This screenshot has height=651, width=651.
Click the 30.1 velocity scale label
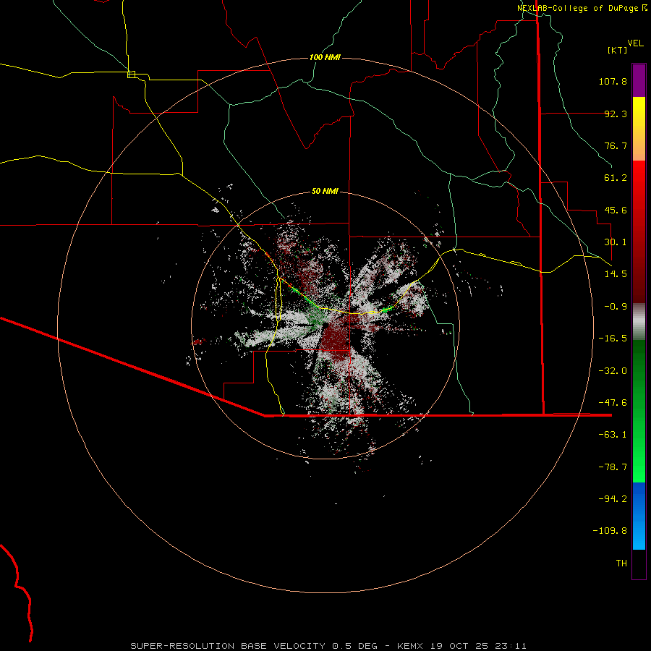[616, 242]
